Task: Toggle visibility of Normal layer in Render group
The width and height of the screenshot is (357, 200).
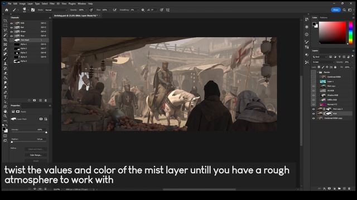Action: tap(313, 104)
